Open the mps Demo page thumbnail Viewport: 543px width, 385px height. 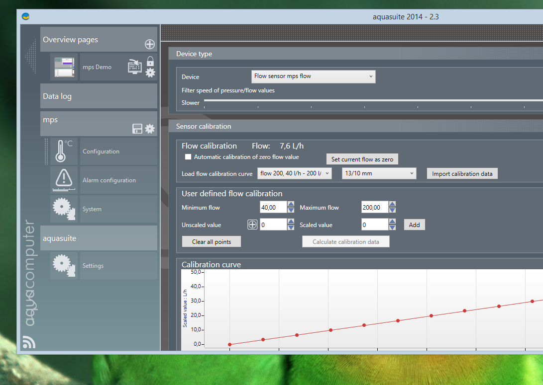pos(64,67)
